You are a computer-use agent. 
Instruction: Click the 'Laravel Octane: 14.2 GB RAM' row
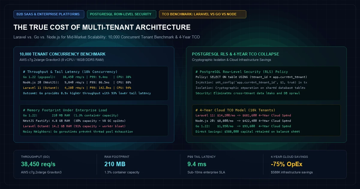pos(74,126)
